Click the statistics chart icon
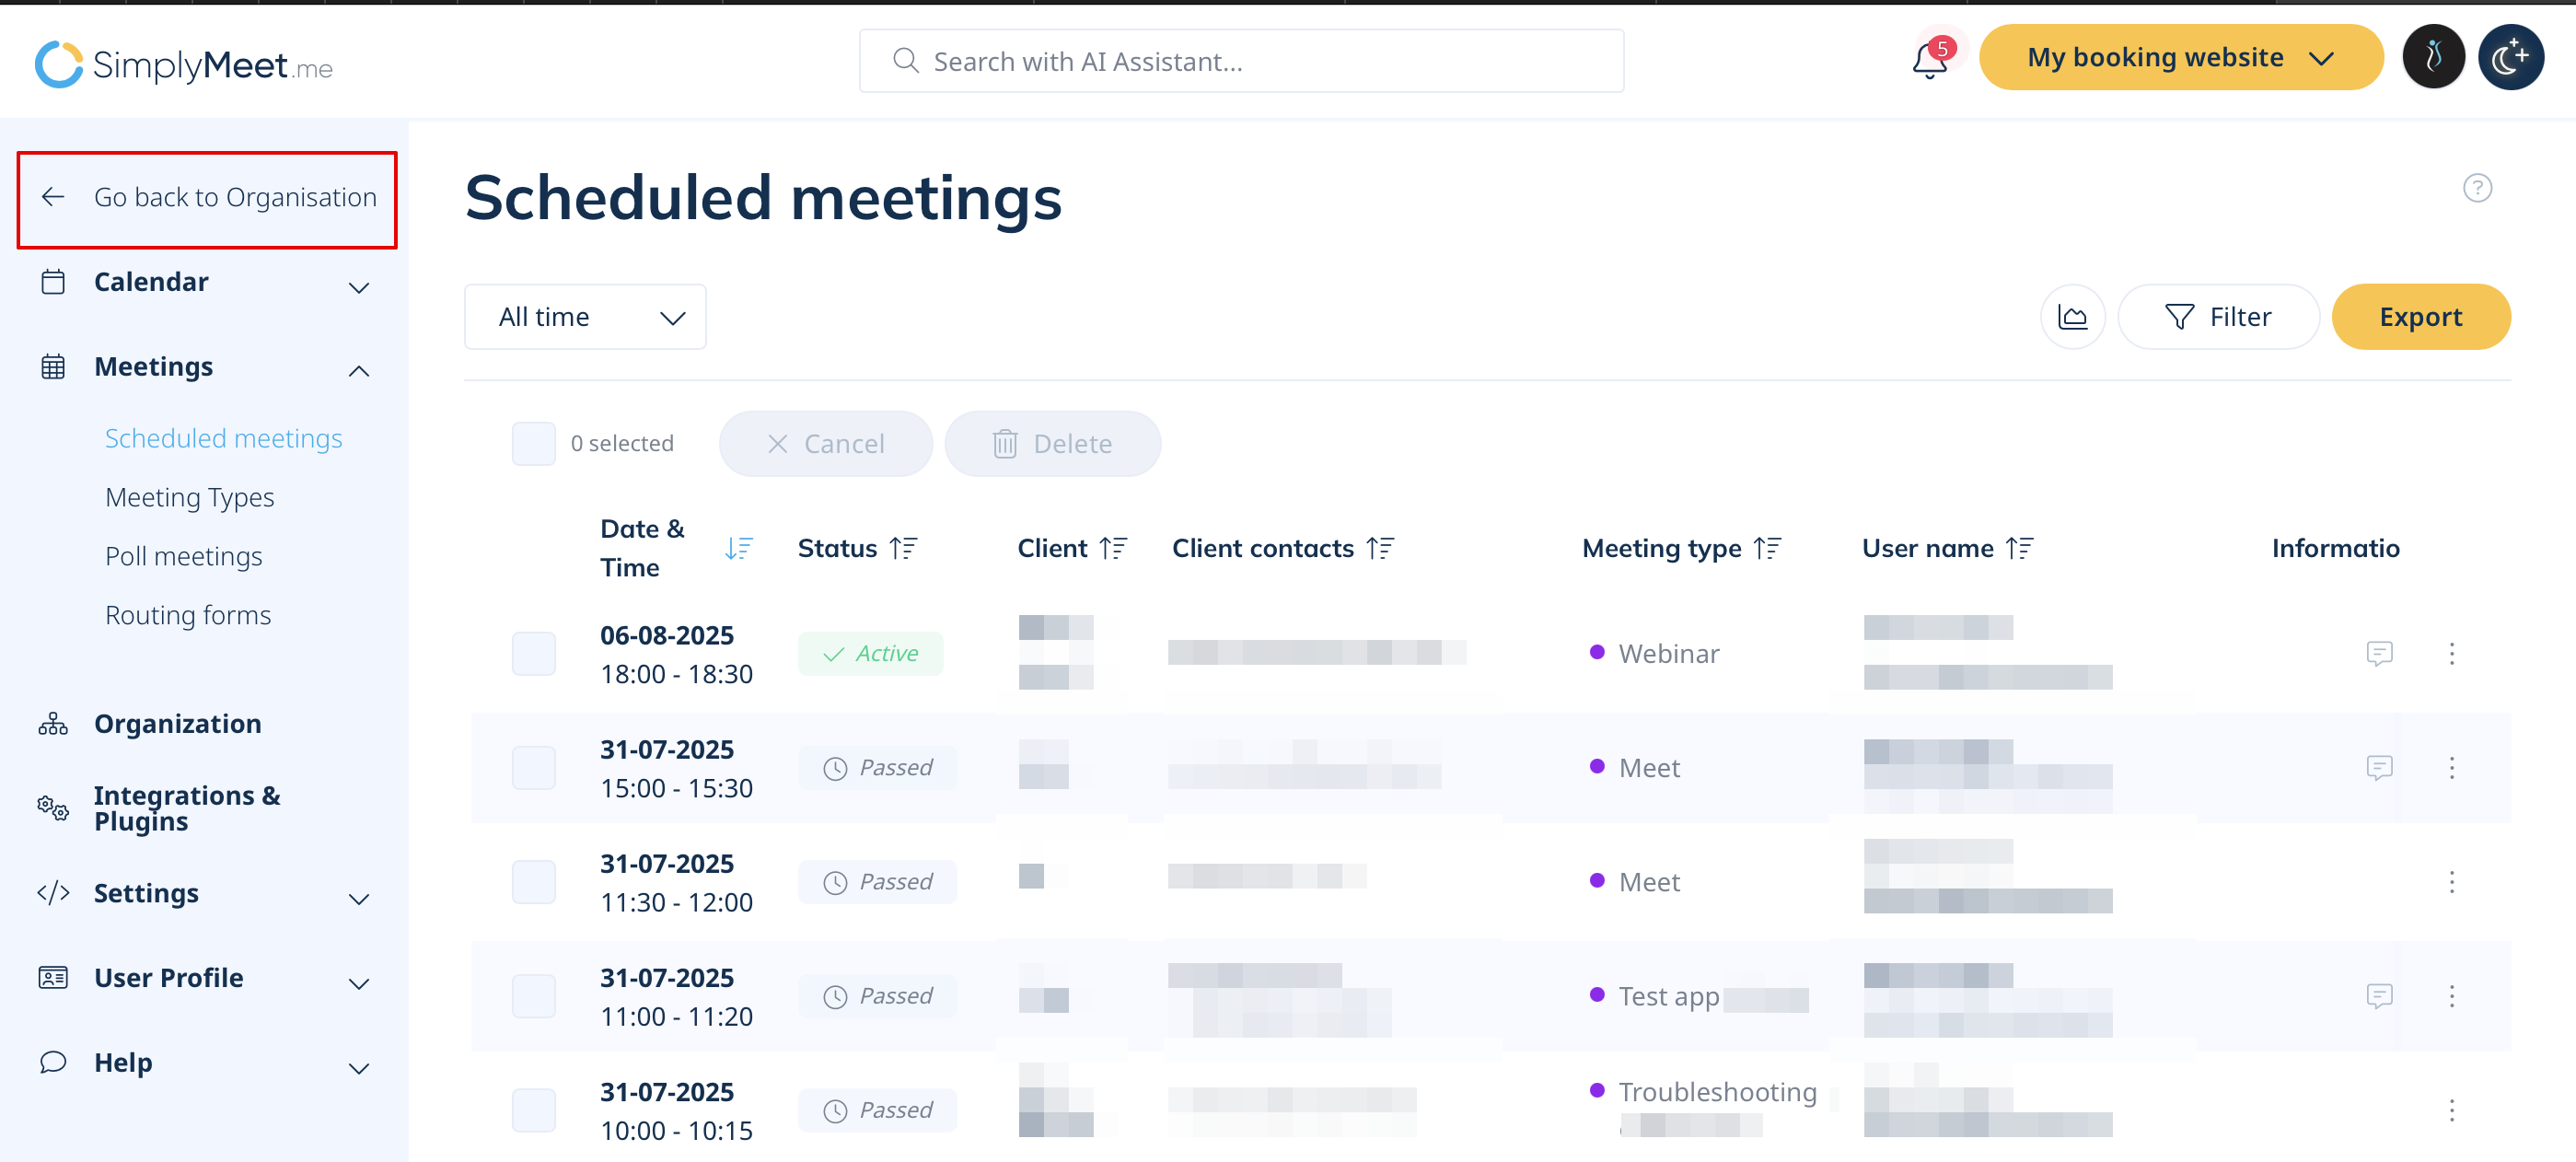The height and width of the screenshot is (1162, 2576). click(2072, 317)
